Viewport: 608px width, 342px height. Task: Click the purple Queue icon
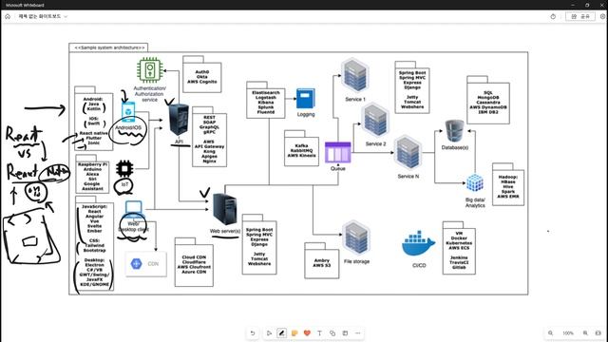(338, 152)
